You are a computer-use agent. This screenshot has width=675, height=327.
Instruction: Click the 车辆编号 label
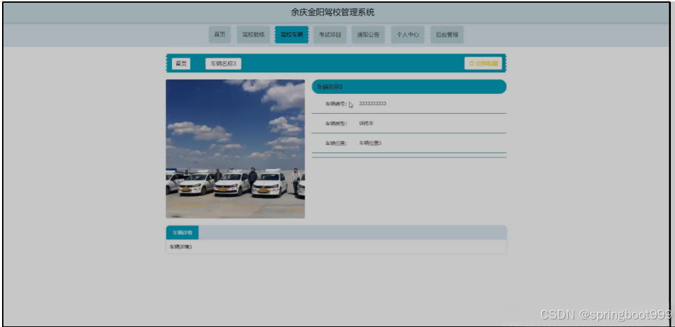pos(336,103)
